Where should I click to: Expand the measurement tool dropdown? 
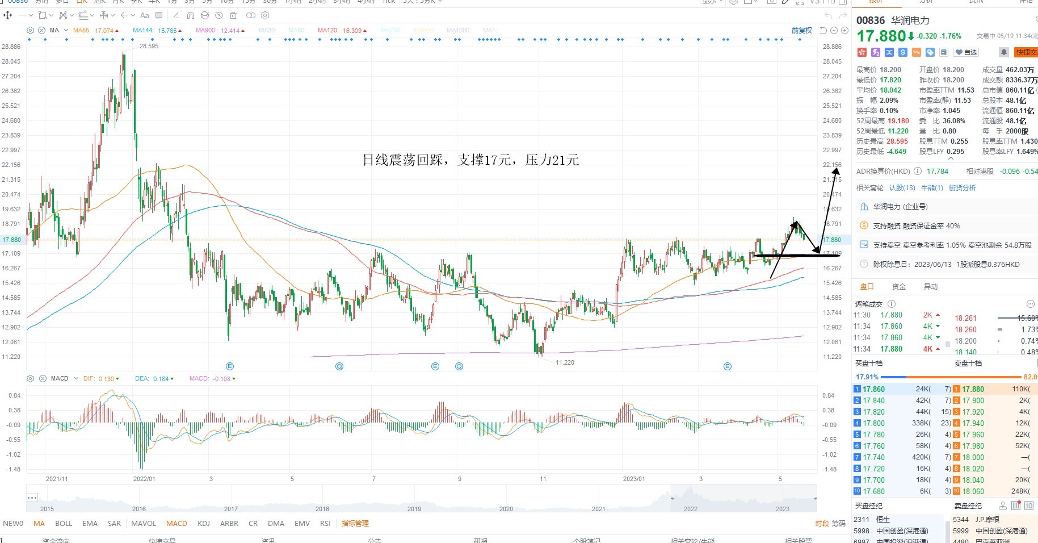click(x=112, y=15)
